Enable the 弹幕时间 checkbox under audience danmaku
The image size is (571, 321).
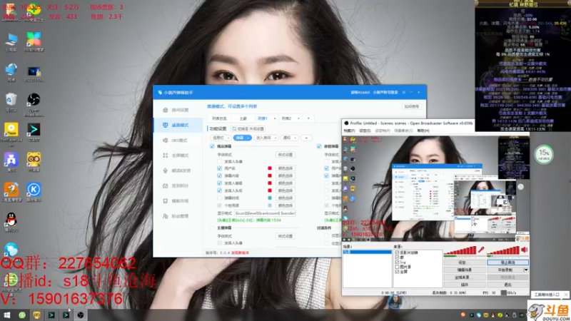click(x=219, y=198)
